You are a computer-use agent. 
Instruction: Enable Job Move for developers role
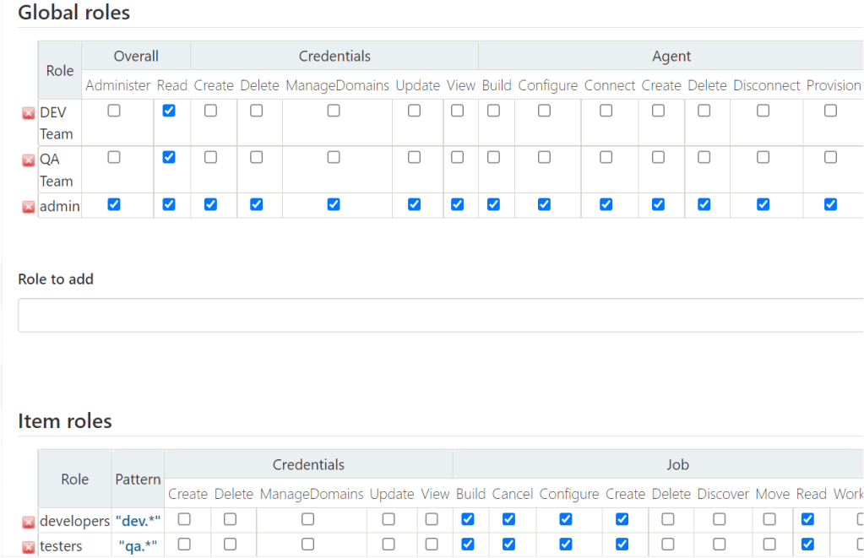pyautogui.click(x=769, y=519)
